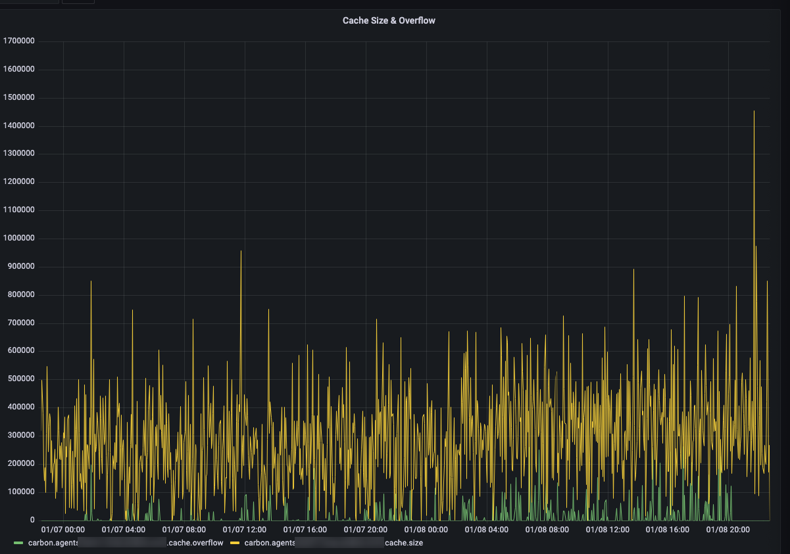Select the 01/07 16:00 time axis label

point(305,529)
